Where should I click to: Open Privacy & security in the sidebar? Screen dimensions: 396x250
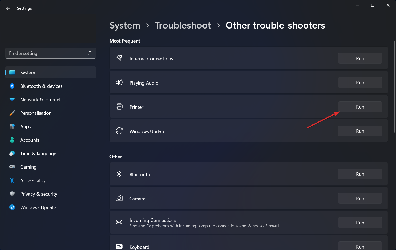pyautogui.click(x=51, y=194)
